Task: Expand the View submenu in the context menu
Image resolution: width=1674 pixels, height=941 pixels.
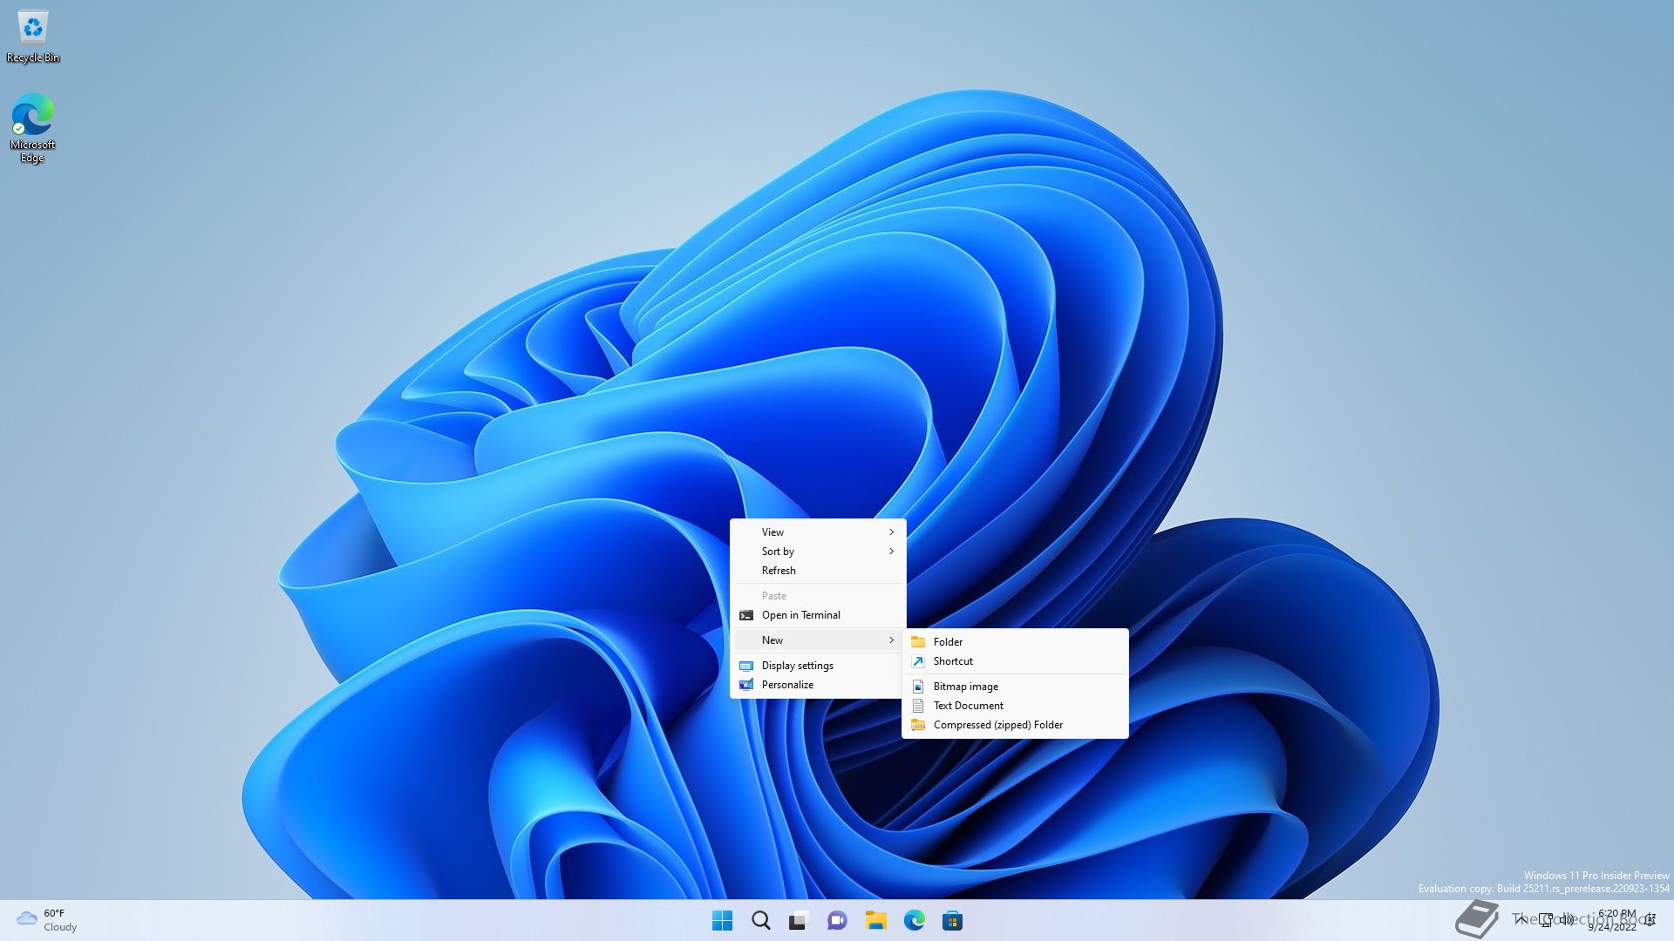Action: point(818,531)
